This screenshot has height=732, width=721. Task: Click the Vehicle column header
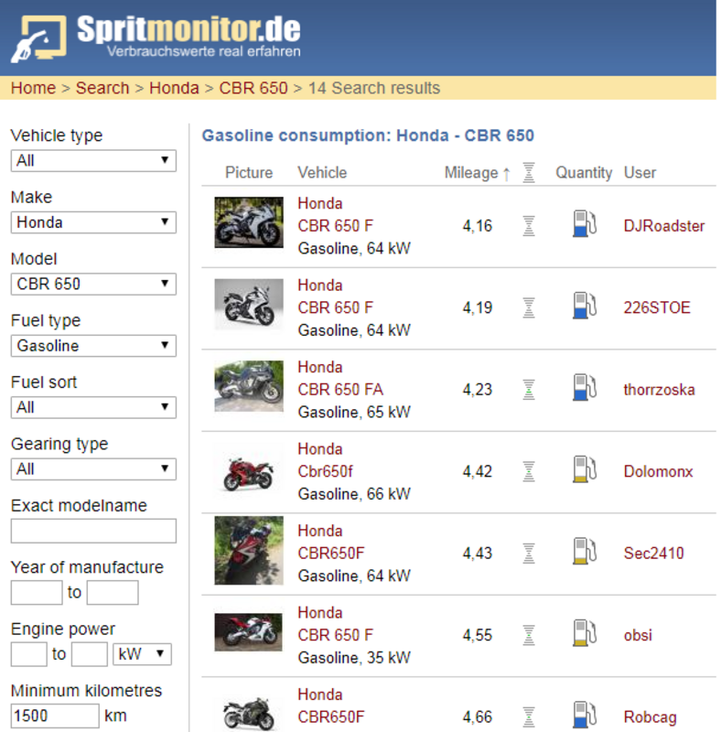[322, 173]
